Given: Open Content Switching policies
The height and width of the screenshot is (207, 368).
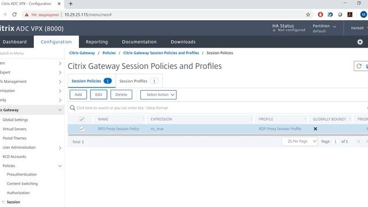Looking at the screenshot, I should [x=22, y=183].
